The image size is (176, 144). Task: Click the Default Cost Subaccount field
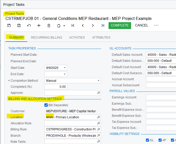(161, 73)
